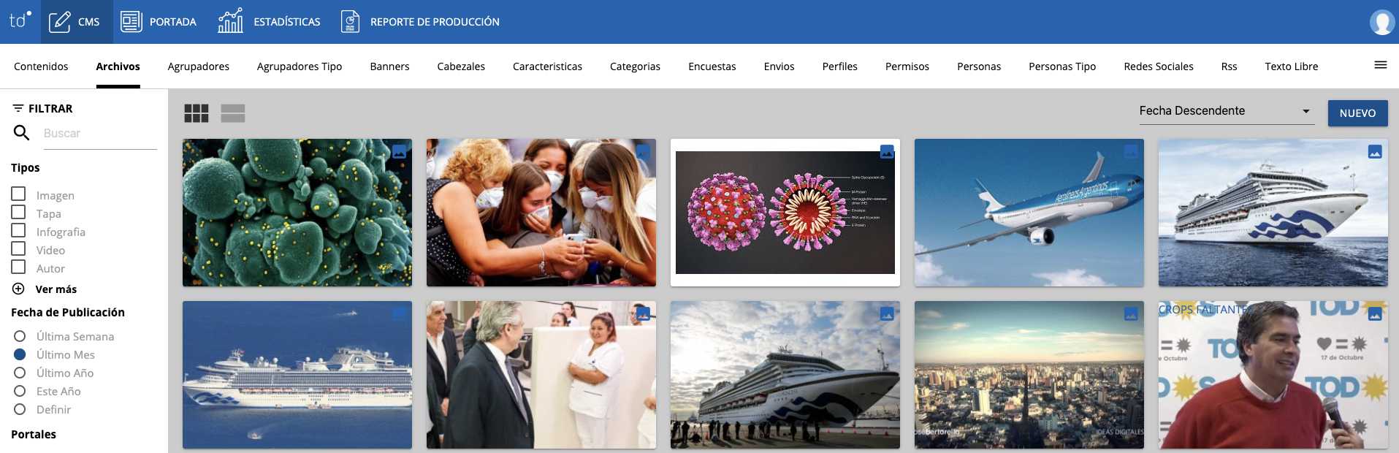This screenshot has width=1399, height=453.
Task: Click the CMS pencil edit icon
Action: point(59,22)
